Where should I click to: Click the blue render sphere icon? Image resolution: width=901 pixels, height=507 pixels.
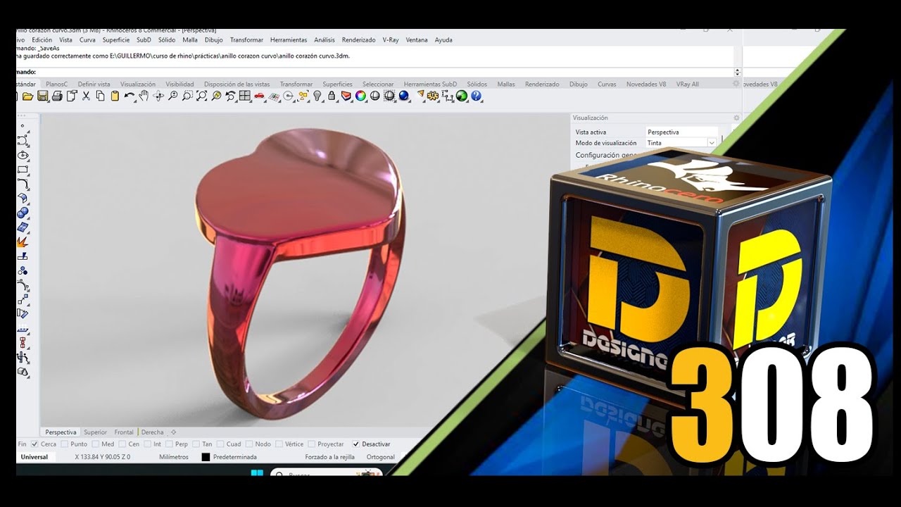[x=404, y=96]
